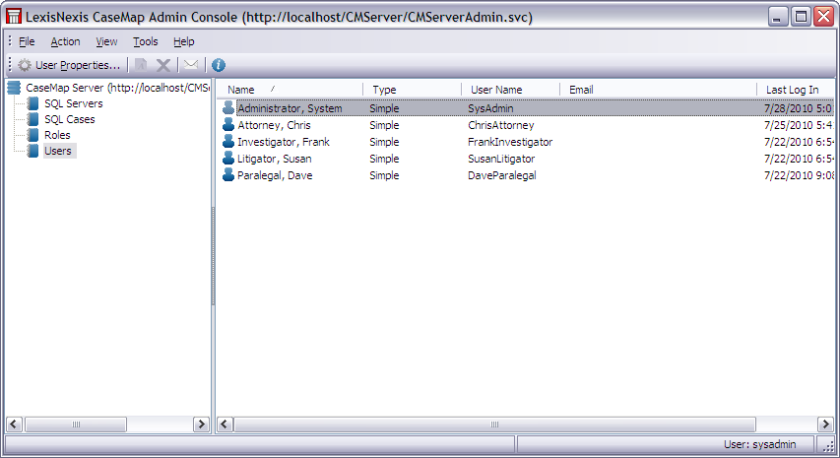Click Simple type in Paralegal, Dave row
This screenshot has height=458, width=840.
(x=384, y=175)
